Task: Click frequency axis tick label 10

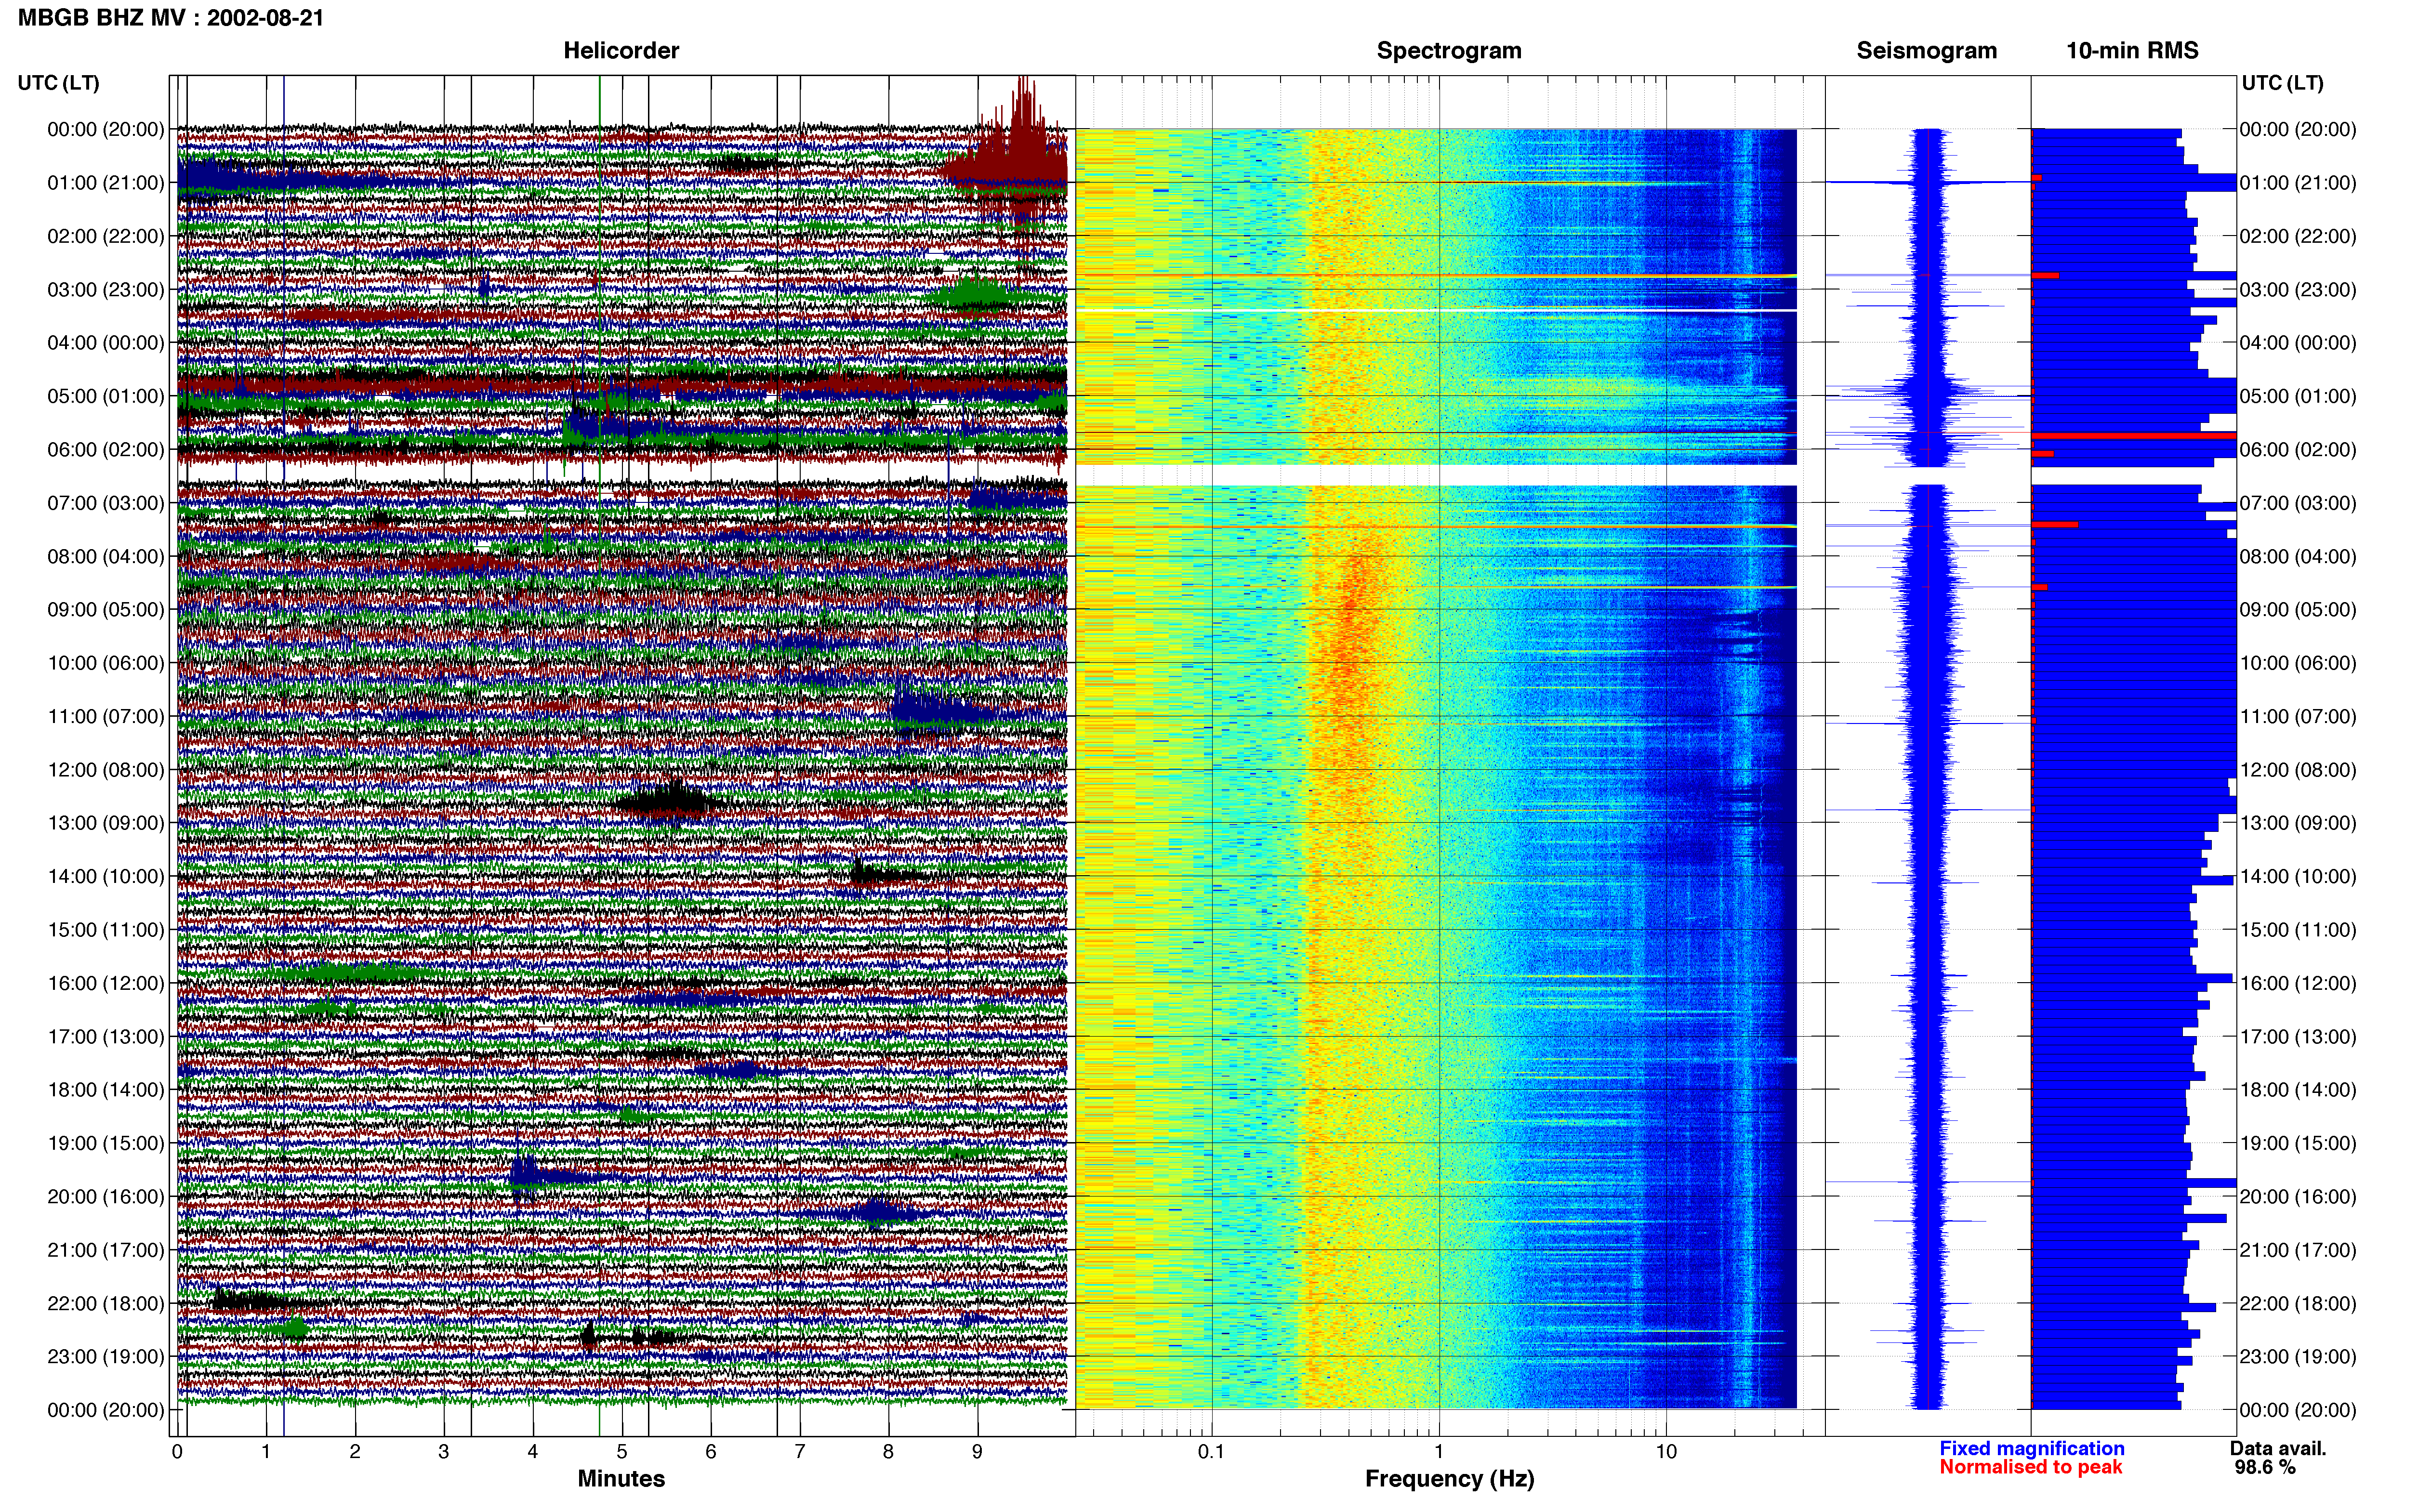Action: (x=1666, y=1451)
